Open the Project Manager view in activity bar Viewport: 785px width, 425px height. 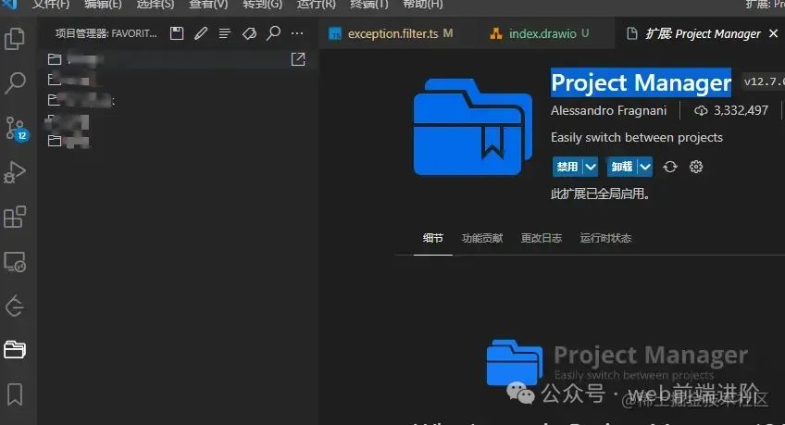point(15,349)
